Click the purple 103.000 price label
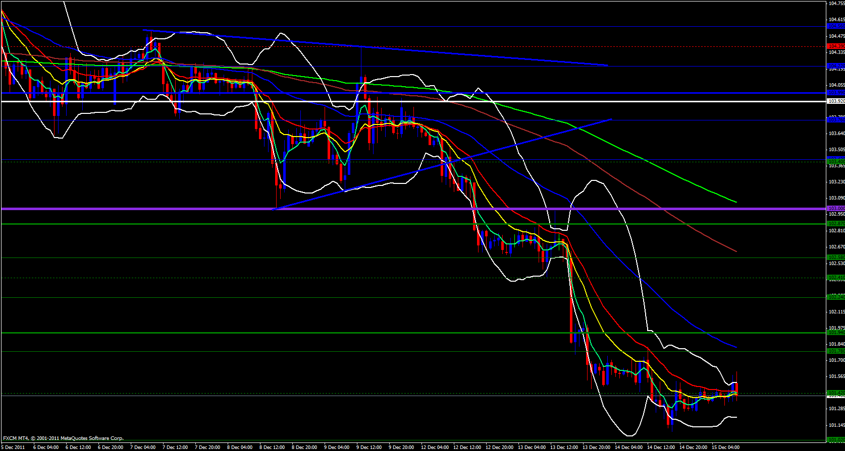This screenshot has width=845, height=451. point(836,208)
